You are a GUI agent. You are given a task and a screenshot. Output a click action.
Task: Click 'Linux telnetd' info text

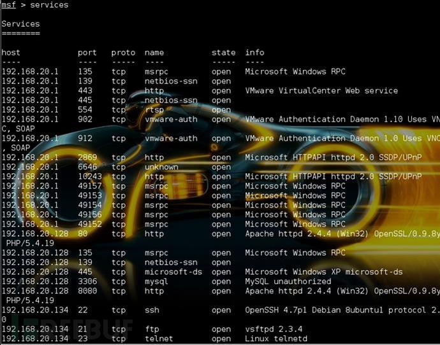[x=276, y=339]
